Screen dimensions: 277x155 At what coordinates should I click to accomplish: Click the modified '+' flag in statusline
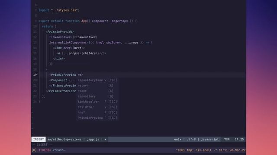pyautogui.click(x=106, y=139)
